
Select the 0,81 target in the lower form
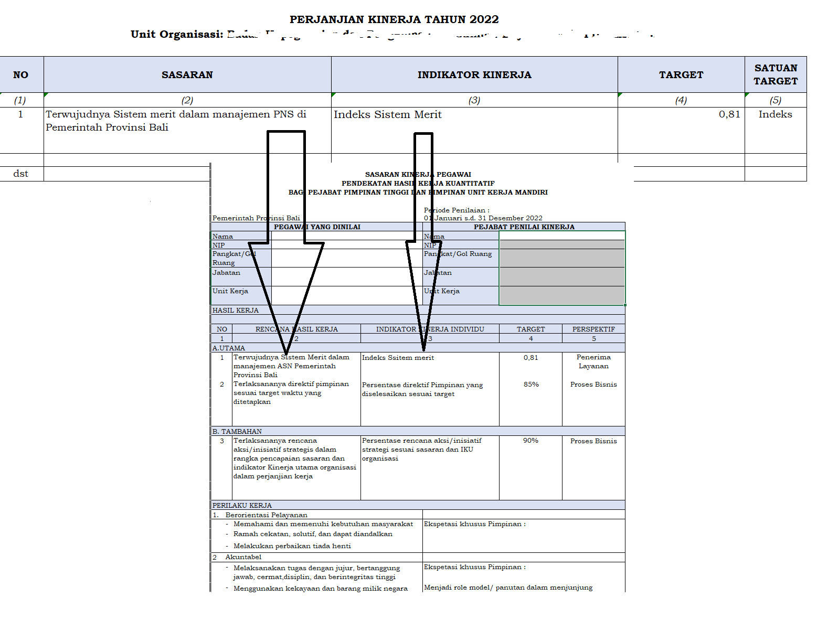530,357
